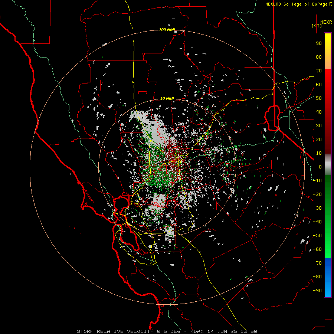Click the Storm Relative Velocity caption at bottom
Screen dimensions: 334x334
pos(167,331)
